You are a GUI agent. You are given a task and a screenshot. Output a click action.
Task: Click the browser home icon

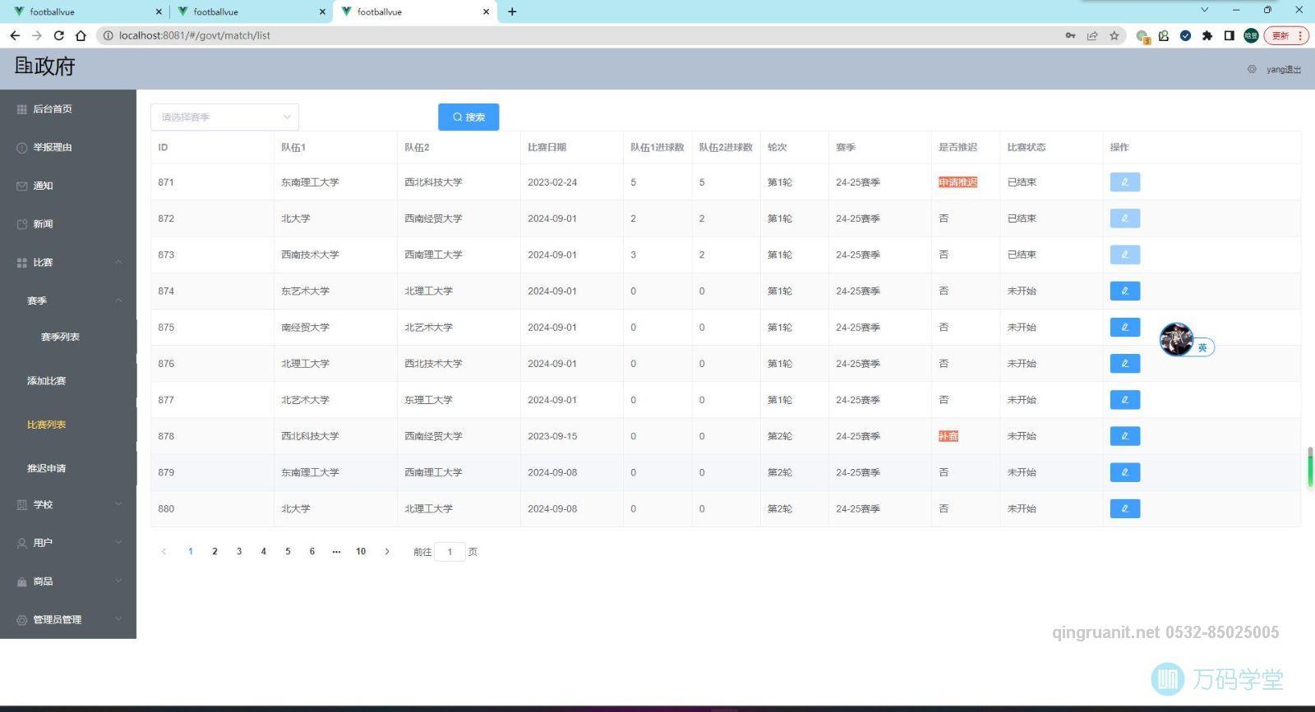[x=81, y=35]
